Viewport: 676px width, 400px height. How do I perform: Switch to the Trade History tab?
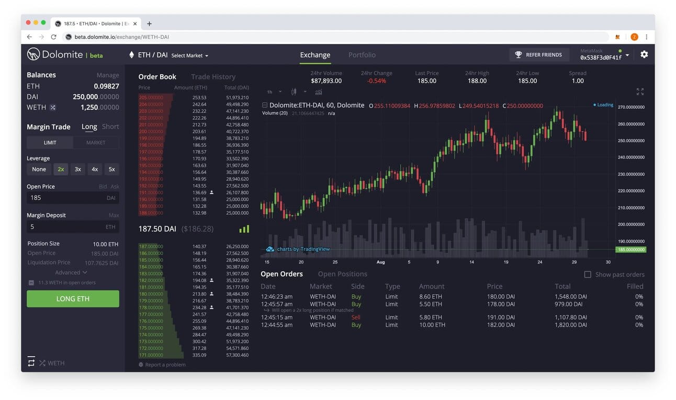click(x=213, y=77)
